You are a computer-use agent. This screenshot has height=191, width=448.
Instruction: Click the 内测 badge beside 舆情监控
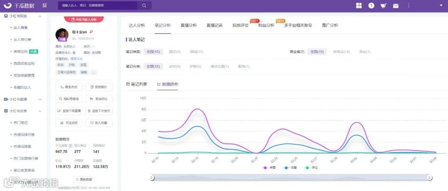point(34,52)
